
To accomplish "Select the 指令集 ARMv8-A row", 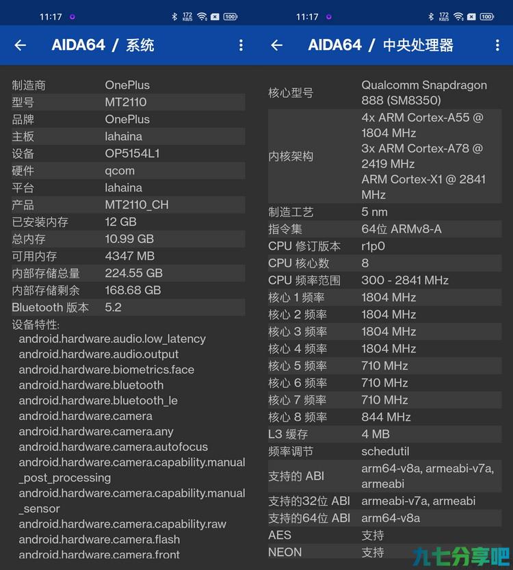I will point(384,229).
